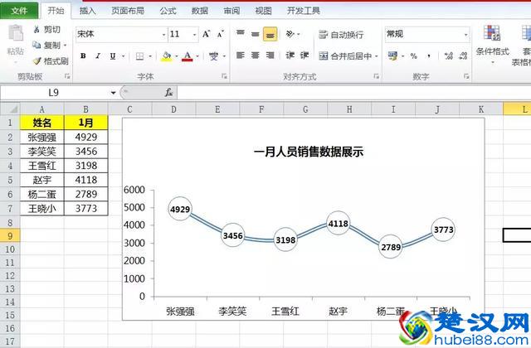
Task: Apply the fill color bucket
Action: [x=167, y=56]
